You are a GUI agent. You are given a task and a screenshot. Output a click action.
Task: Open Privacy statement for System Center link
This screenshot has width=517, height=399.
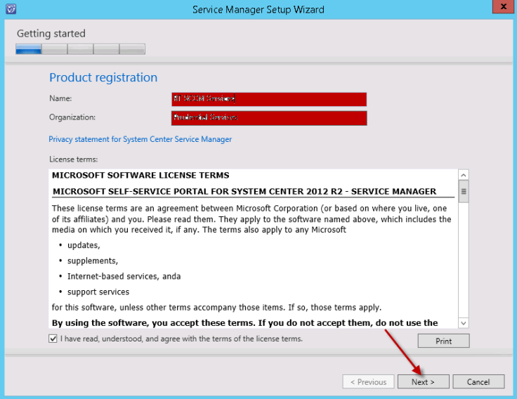pyautogui.click(x=140, y=139)
